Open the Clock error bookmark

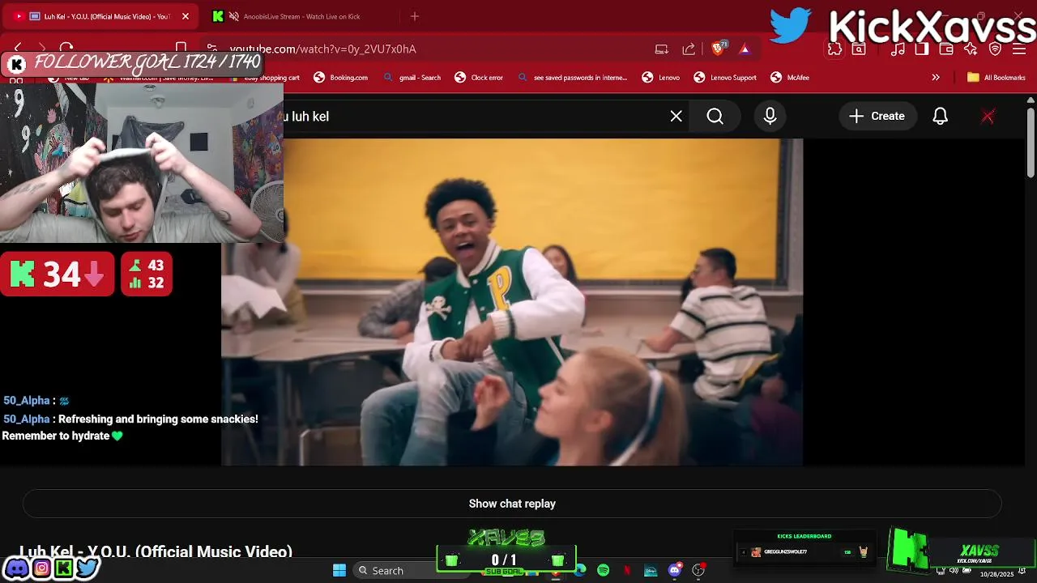(479, 78)
